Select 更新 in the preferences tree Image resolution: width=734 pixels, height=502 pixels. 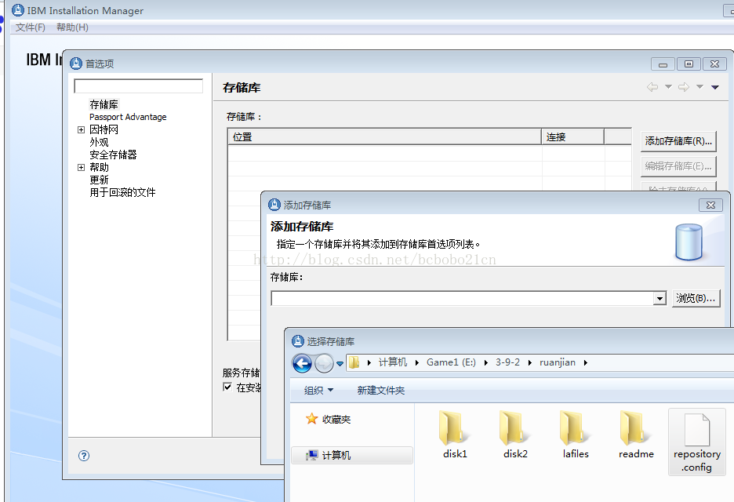[99, 180]
